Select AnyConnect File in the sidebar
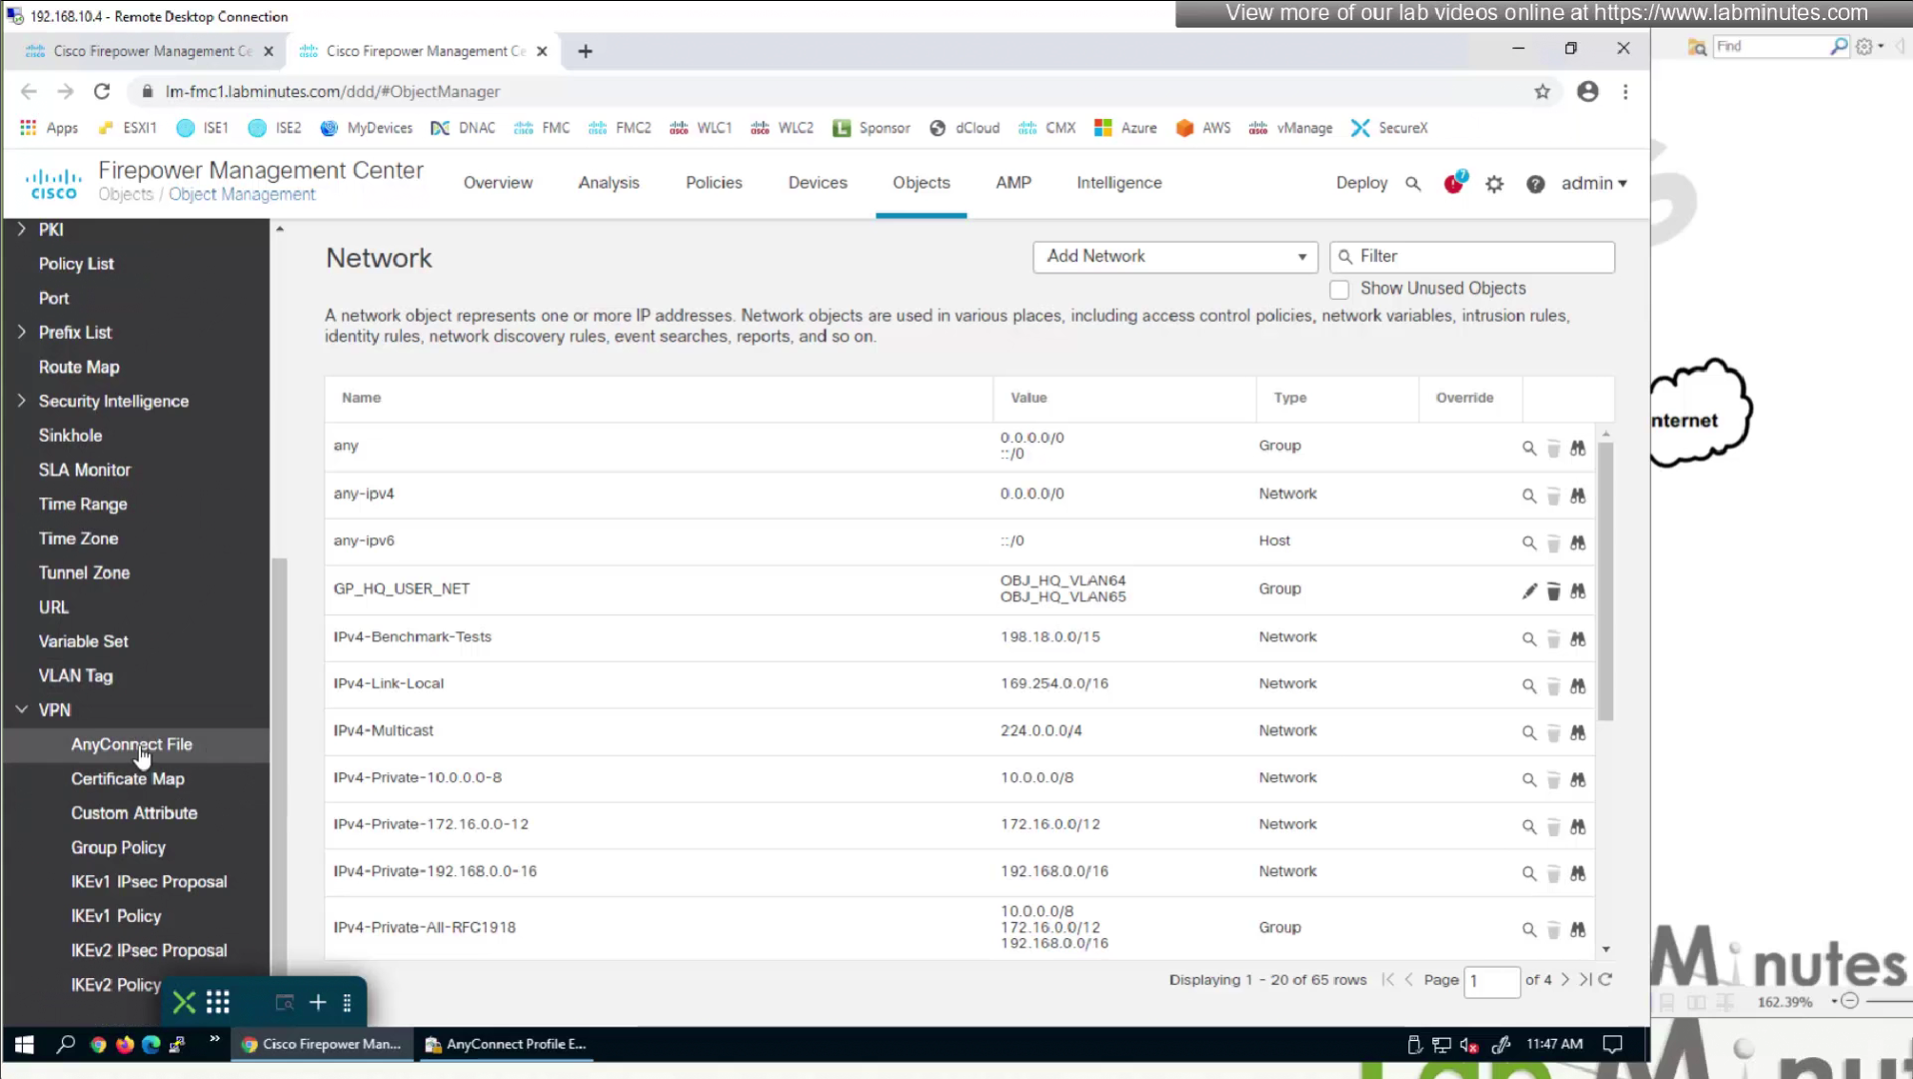This screenshot has height=1079, width=1913. (131, 744)
